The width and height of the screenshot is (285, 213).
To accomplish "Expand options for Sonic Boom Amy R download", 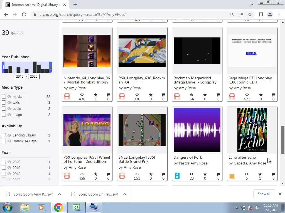I will click(x=60, y=194).
